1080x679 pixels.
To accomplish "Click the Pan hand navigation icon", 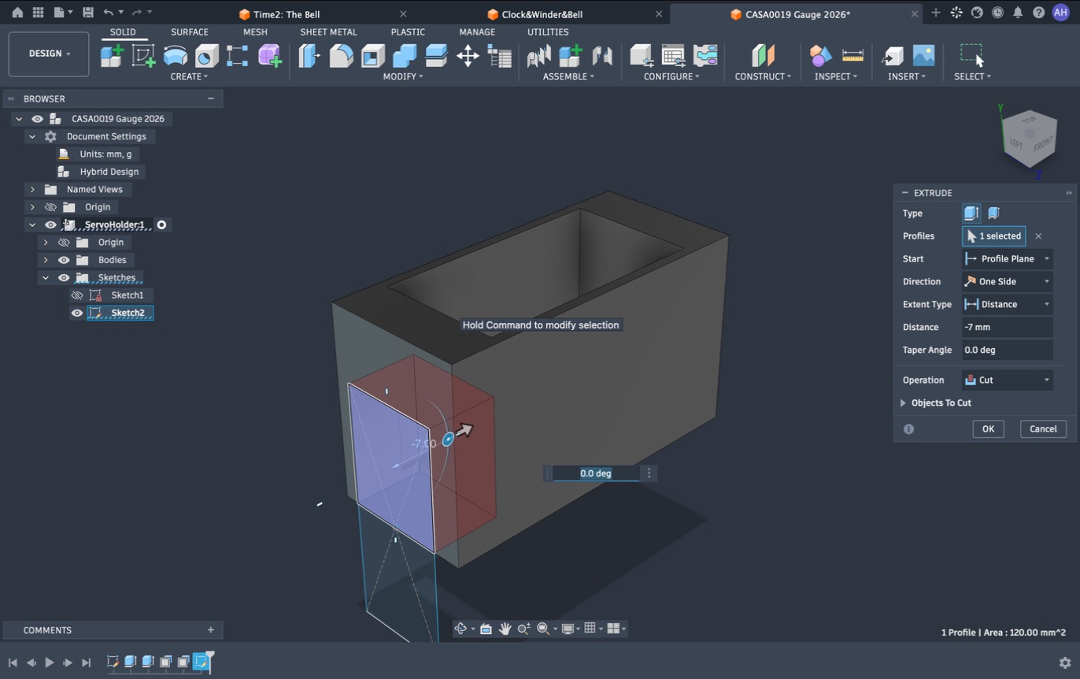I will [505, 628].
